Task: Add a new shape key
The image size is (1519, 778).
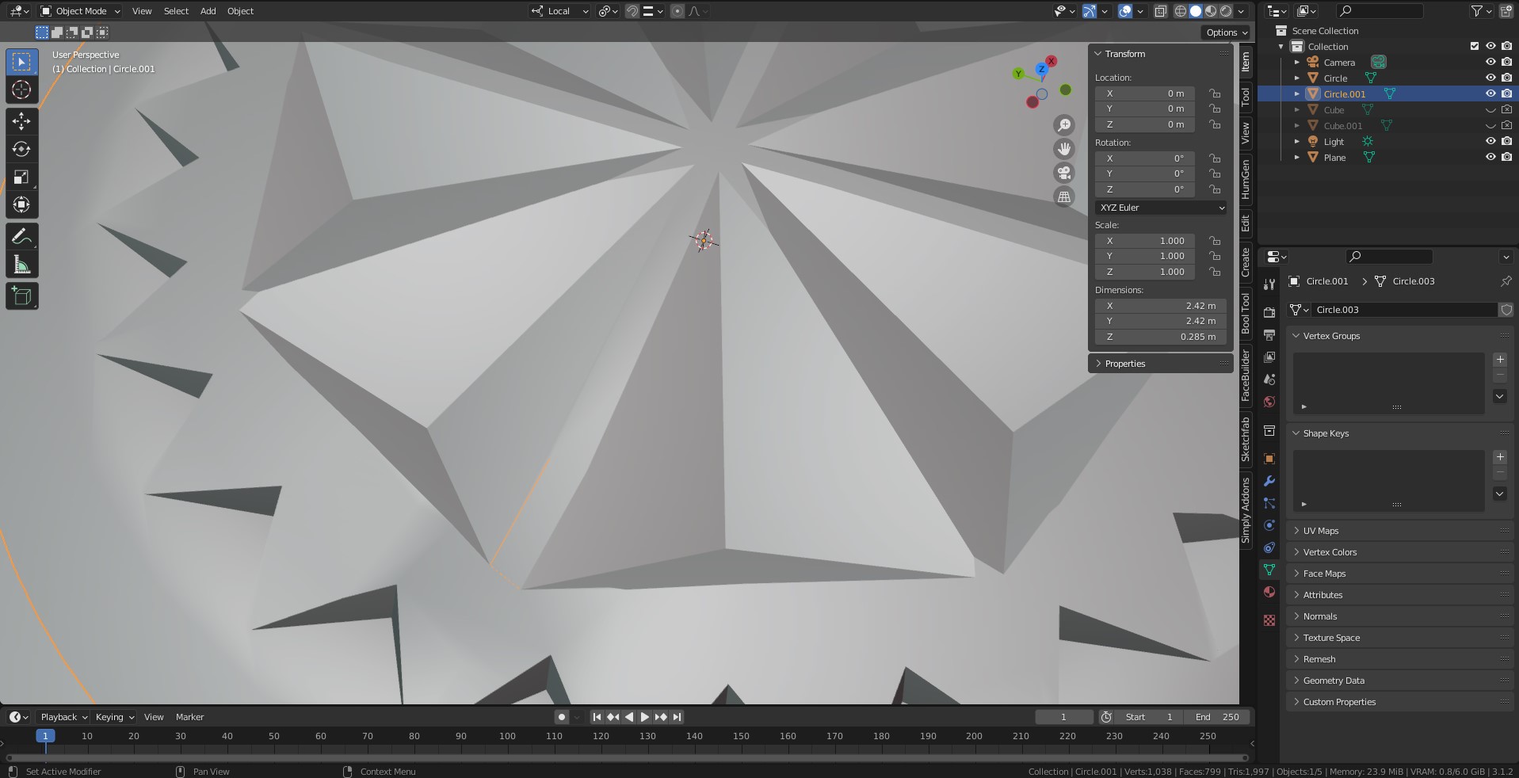Action: (x=1500, y=457)
